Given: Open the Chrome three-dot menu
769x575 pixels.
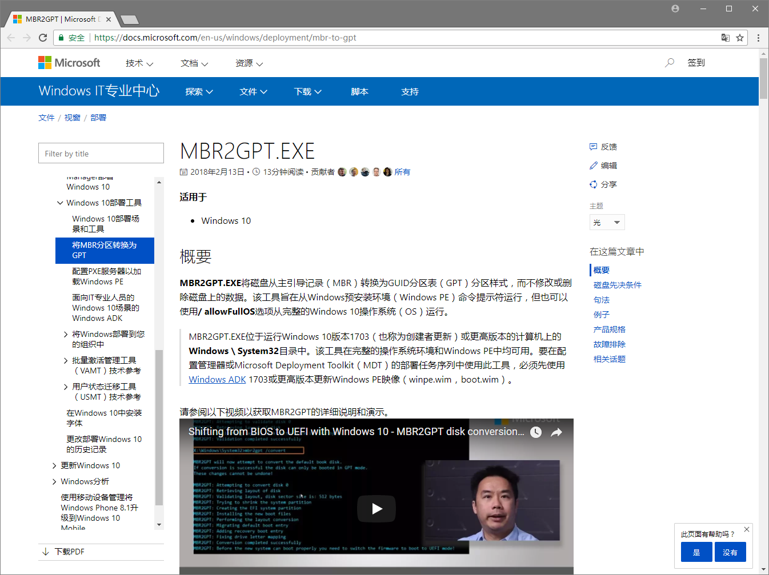Looking at the screenshot, I should click(758, 38).
